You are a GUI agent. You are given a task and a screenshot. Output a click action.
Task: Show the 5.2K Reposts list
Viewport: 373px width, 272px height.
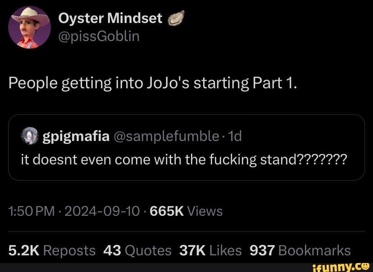click(x=52, y=250)
